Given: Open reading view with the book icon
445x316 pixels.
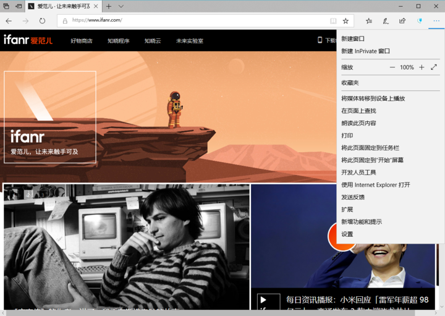Looking at the screenshot, I should point(334,20).
